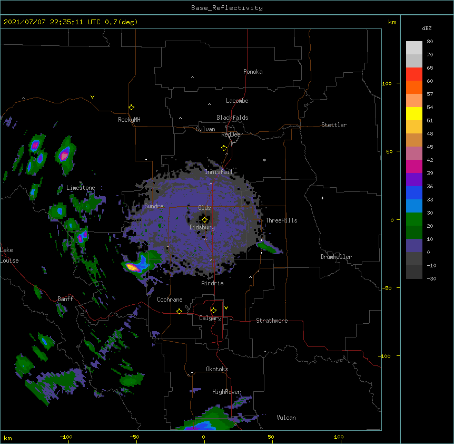Image resolution: width=454 pixels, height=444 pixels.
Task: Select the 50 tick on the bottom axis
Action: point(271,437)
